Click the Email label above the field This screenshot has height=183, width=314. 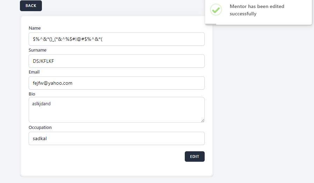tap(34, 72)
